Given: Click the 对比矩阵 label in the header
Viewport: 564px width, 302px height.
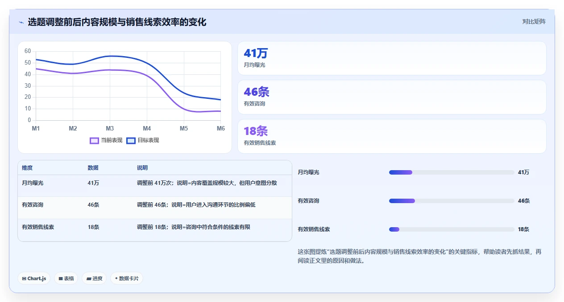Looking at the screenshot, I should (534, 21).
